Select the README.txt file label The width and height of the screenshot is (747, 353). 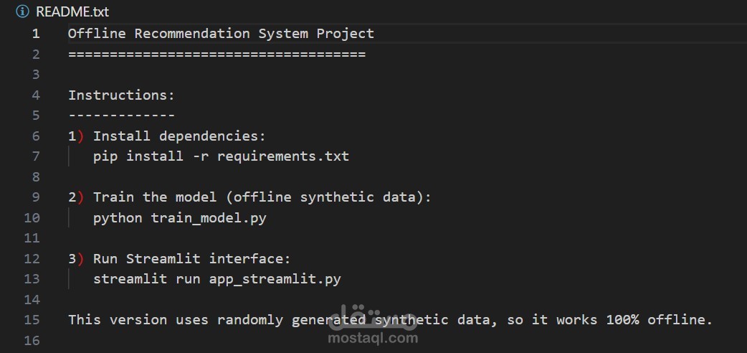tap(72, 12)
